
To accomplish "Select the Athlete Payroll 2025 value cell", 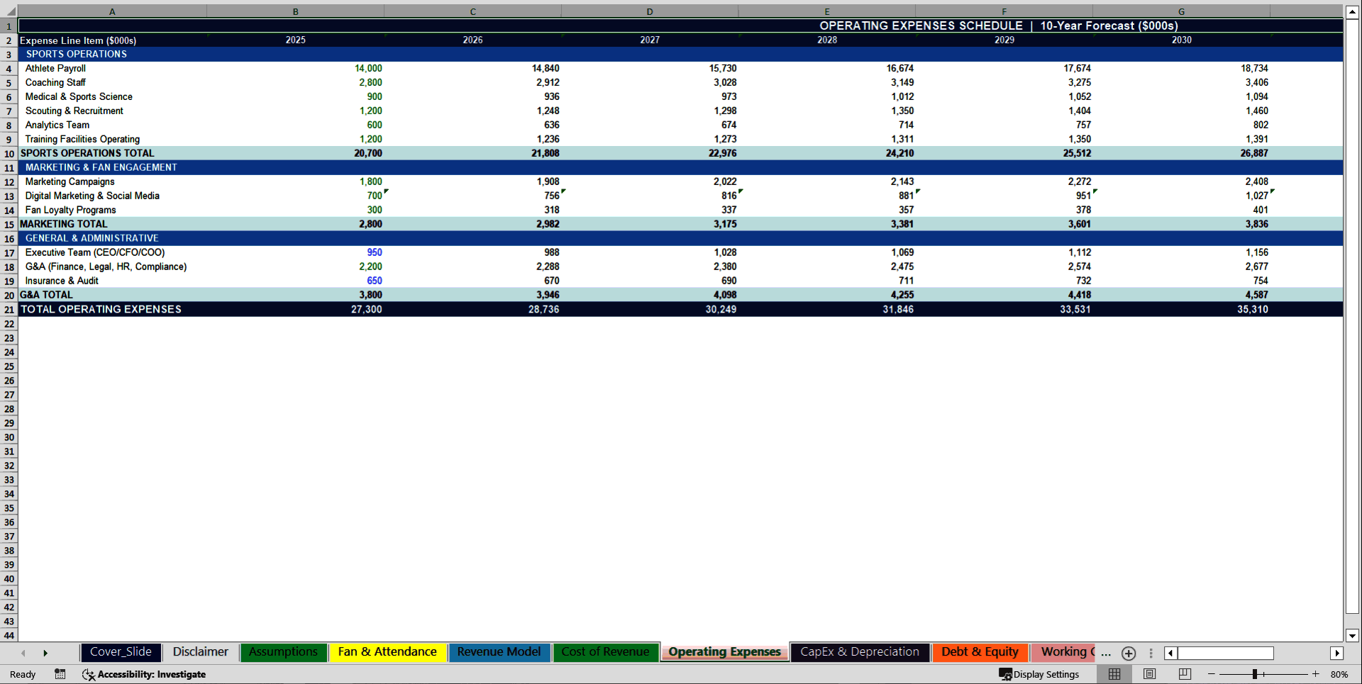I will pyautogui.click(x=295, y=68).
